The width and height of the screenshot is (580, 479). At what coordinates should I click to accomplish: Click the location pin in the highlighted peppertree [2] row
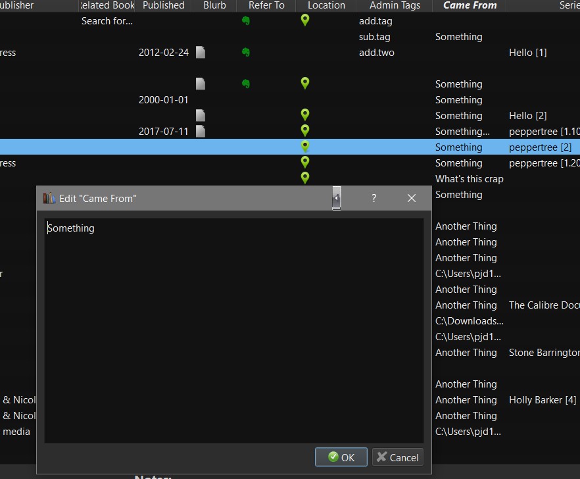click(305, 147)
